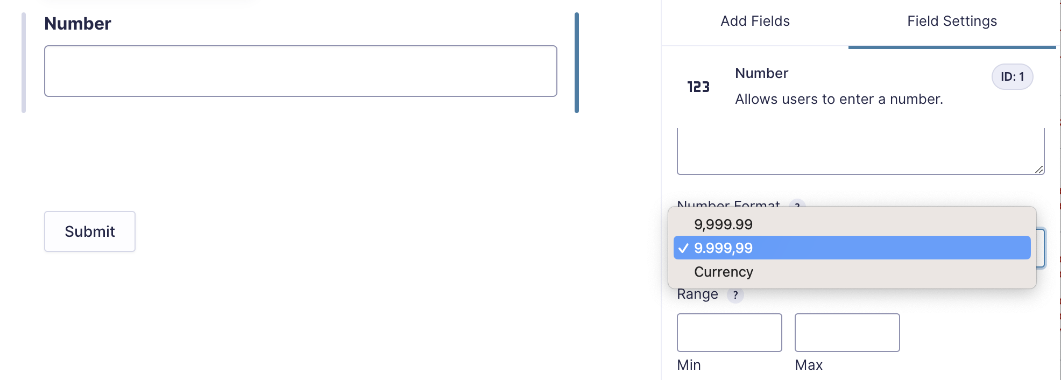Screen dimensions: 1061x380
Task: Confirm the checked "9.999,99" format option
Action: pyautogui.click(x=724, y=248)
